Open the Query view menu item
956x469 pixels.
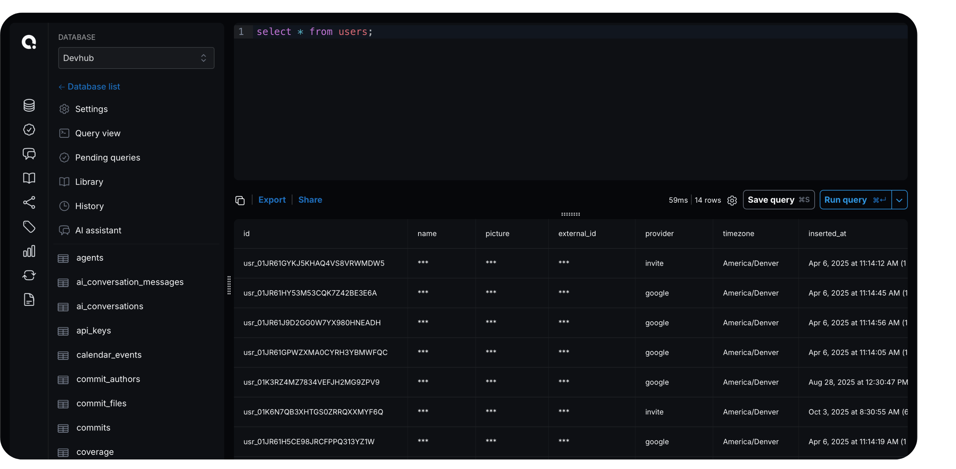(98, 133)
